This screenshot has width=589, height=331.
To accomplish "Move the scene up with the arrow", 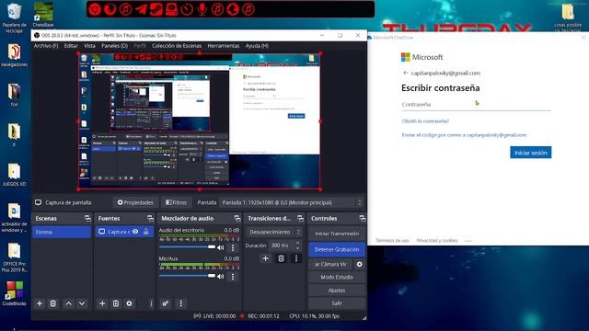I will pyautogui.click(x=69, y=303).
